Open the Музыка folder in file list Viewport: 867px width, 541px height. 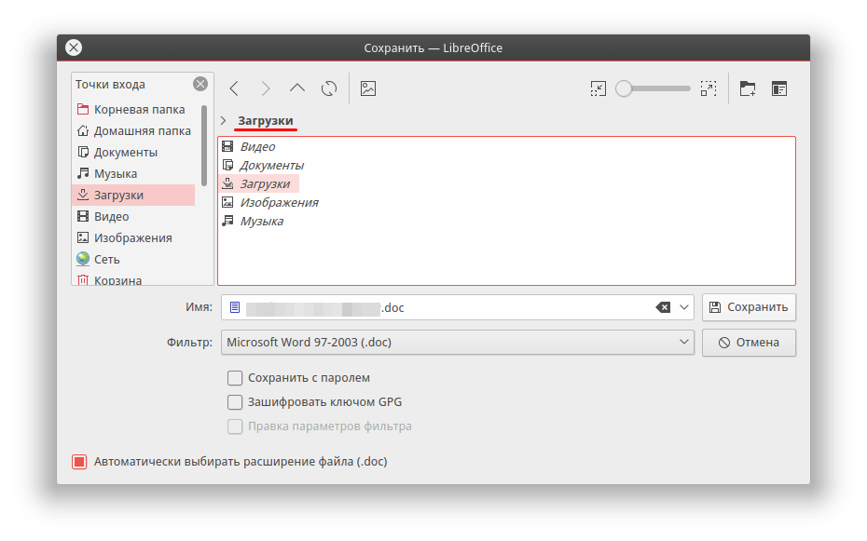click(261, 222)
